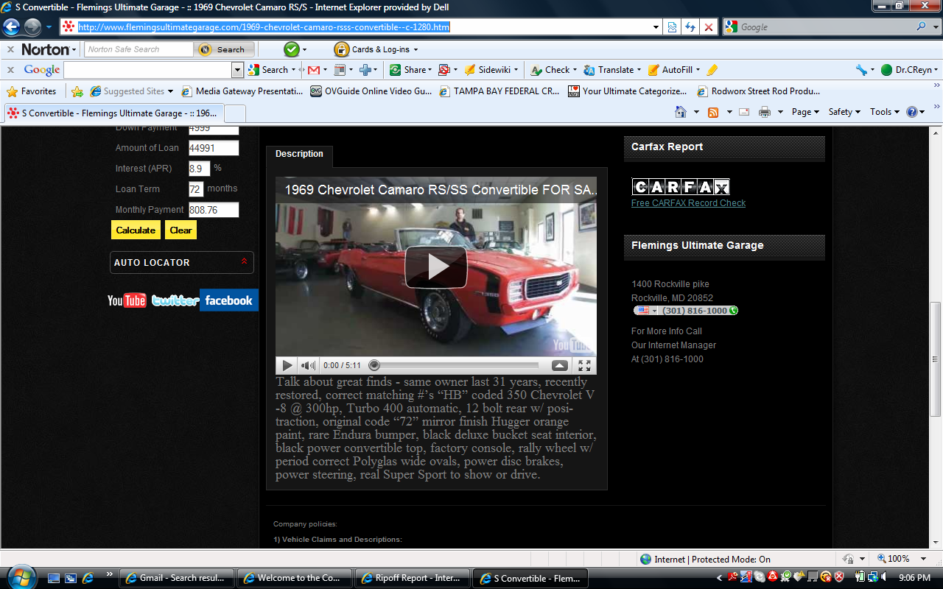Click the browser Forward arrow button
Viewport: 943px width, 589px height.
32,27
